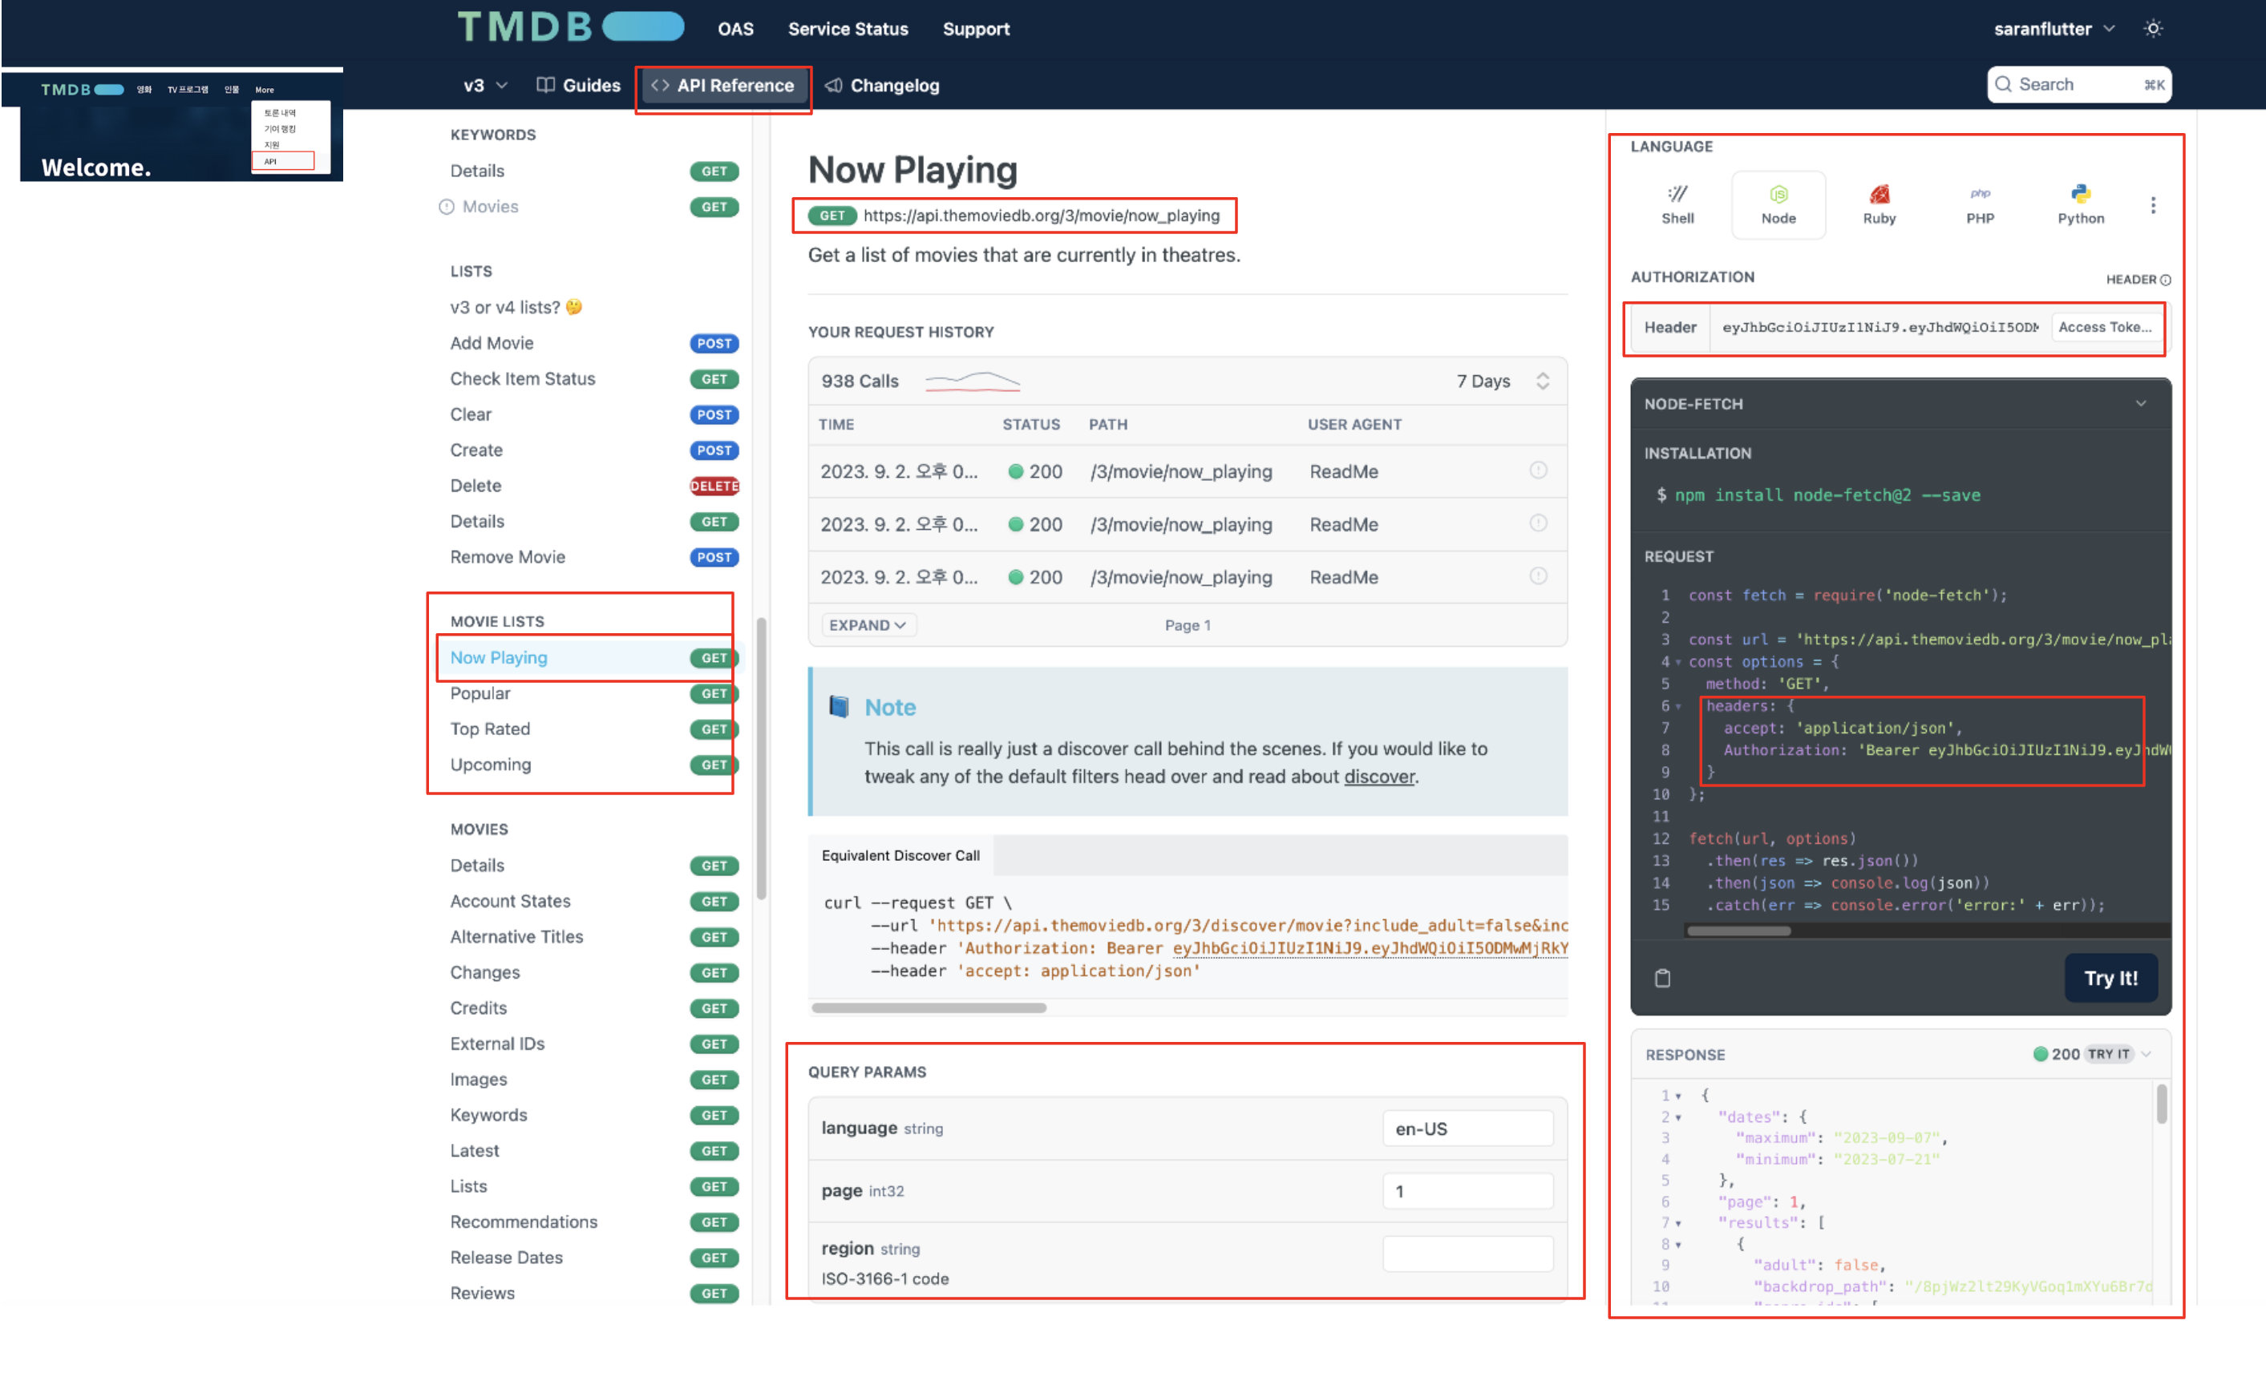Open info icon on first history row

tap(1538, 470)
